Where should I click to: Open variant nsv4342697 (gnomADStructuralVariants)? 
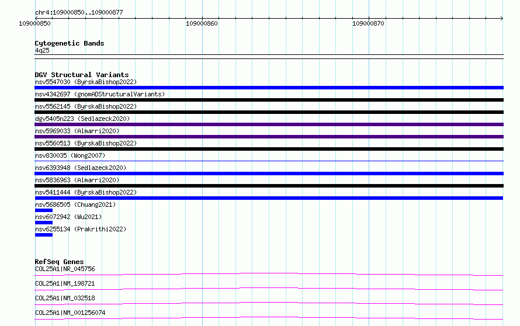click(x=100, y=94)
